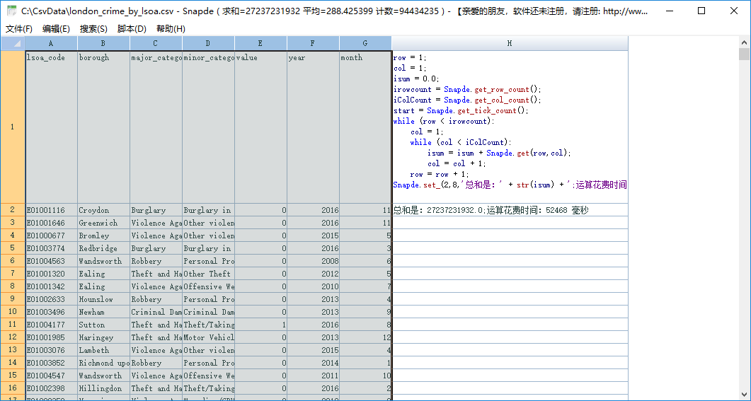The height and width of the screenshot is (401, 751).
Task: Click the Hounslow cell
Action: [x=103, y=299]
